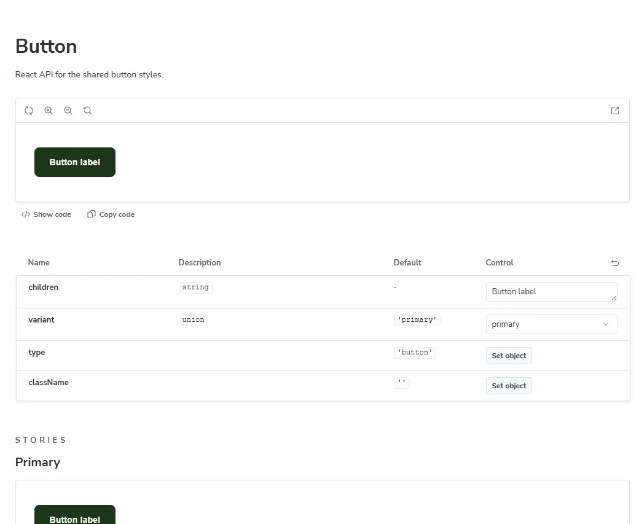Click the Button label preview button
Viewport: 639px width, 524px height.
(x=74, y=162)
